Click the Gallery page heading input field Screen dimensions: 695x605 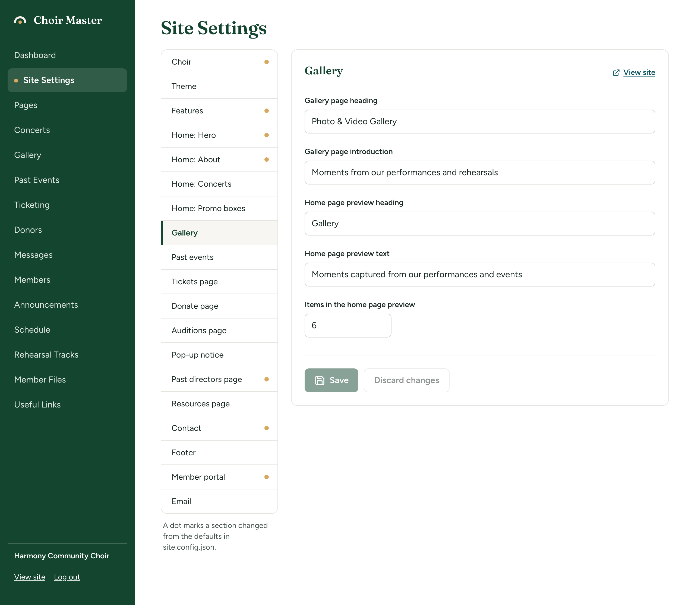480,122
